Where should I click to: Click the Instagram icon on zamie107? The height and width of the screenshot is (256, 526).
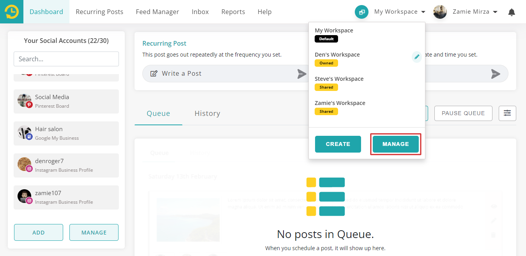30,201
